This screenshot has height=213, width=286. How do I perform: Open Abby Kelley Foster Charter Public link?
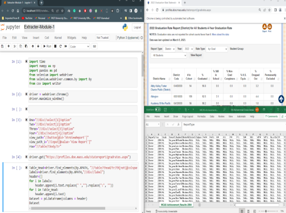pyautogui.click(x=160, y=88)
